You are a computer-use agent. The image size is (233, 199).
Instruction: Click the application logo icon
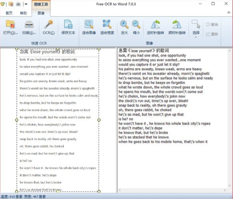point(3,4)
